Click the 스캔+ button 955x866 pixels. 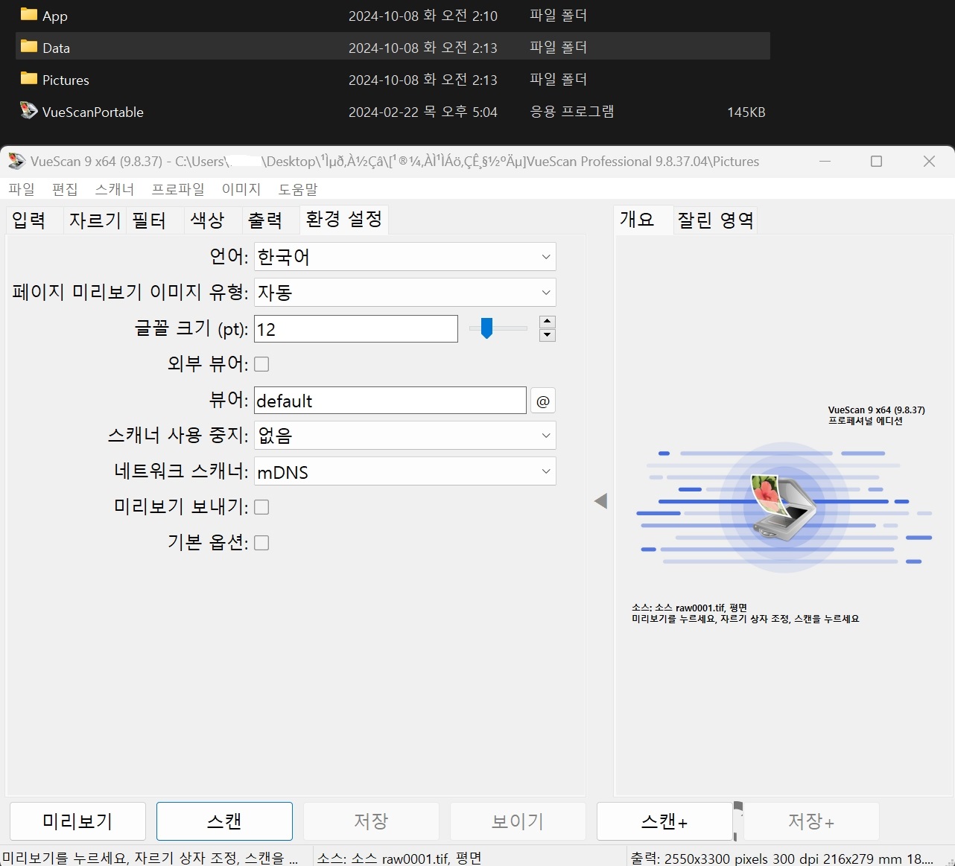click(x=664, y=821)
